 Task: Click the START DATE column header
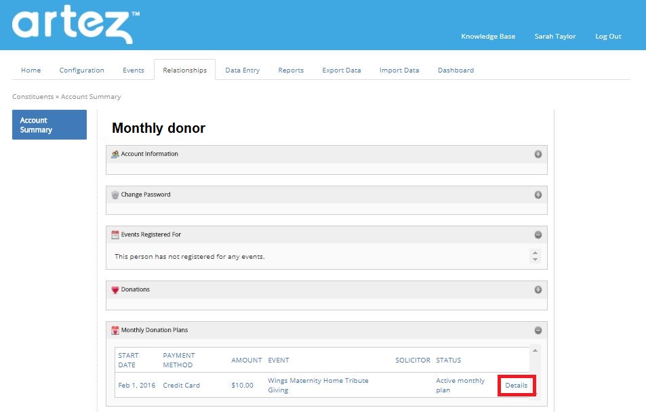(x=129, y=360)
